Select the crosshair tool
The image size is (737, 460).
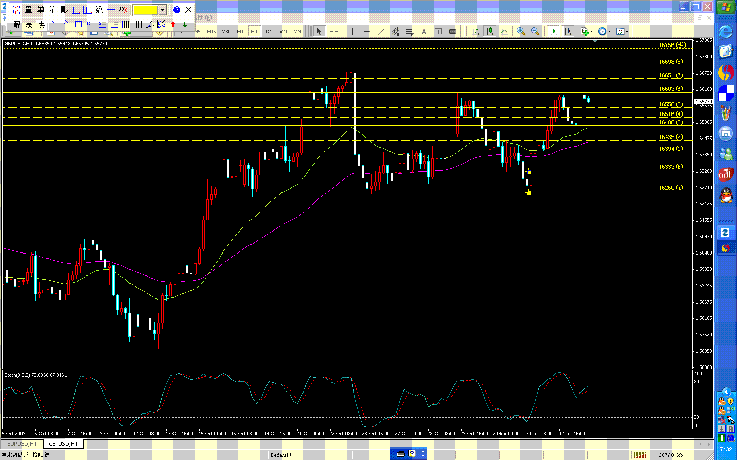[334, 31]
